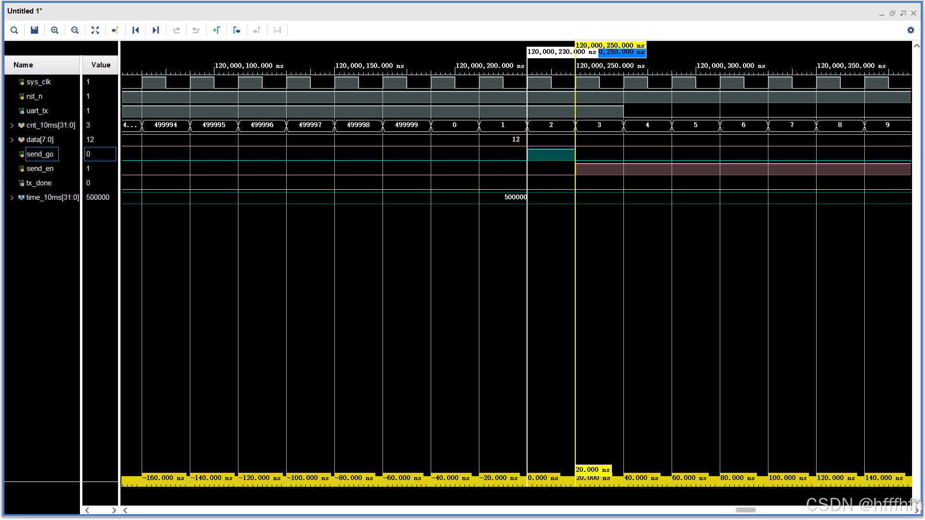Click the Zoom Out magnifier icon
This screenshot has width=925, height=520.
pyautogui.click(x=75, y=30)
